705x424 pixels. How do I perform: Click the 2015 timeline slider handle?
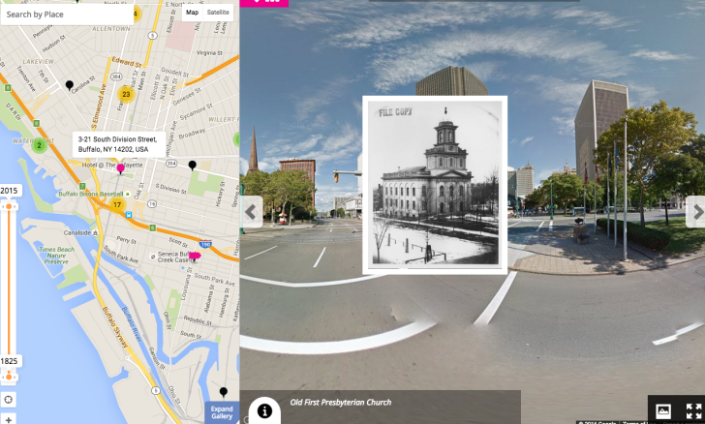(9, 204)
